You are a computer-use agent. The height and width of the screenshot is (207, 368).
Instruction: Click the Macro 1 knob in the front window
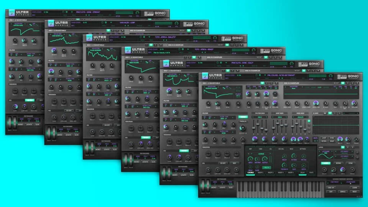208,154
